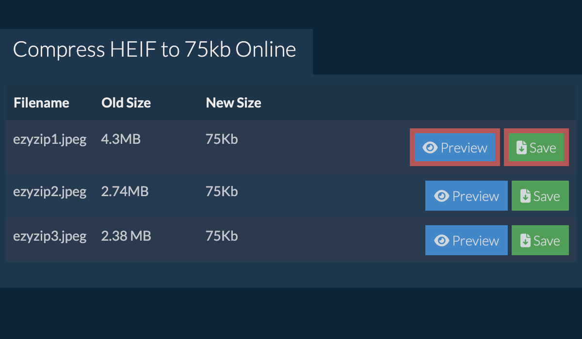Click the 2.74MB old size value
This screenshot has width=582, height=339.
tap(125, 192)
